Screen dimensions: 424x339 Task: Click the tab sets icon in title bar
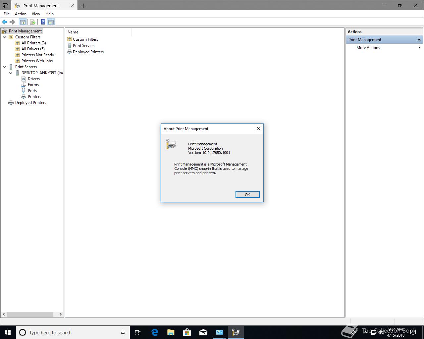click(6, 6)
